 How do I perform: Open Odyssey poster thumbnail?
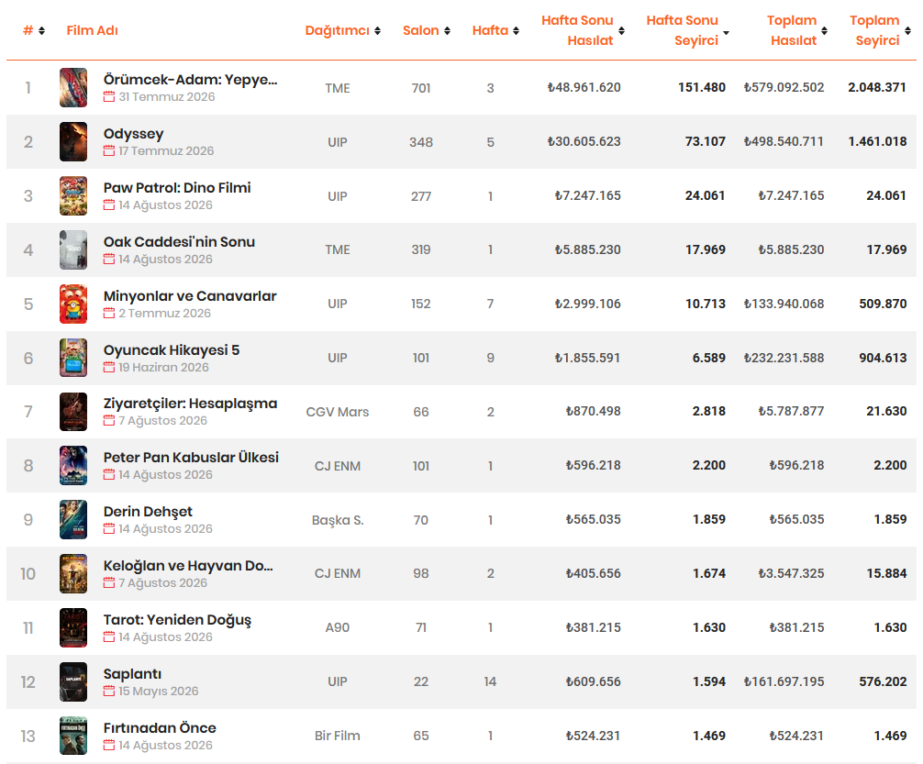(x=73, y=142)
